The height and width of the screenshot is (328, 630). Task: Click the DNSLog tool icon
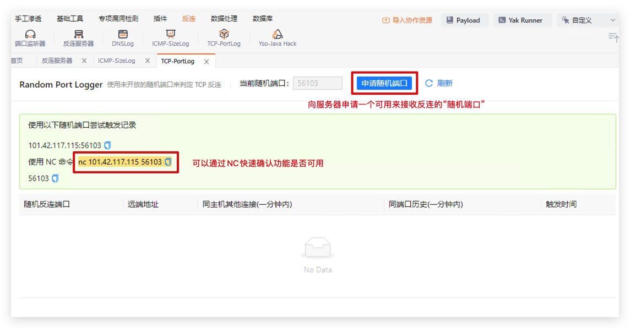[122, 38]
